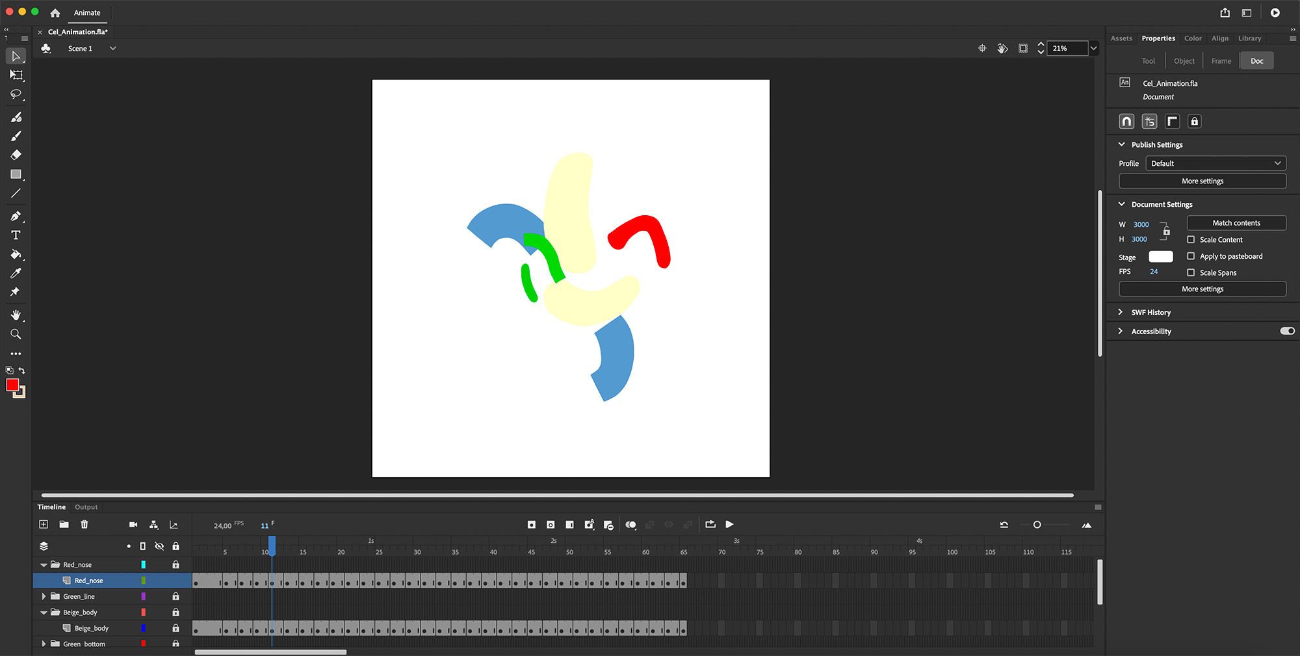Activate the Eyedropper tool
Image resolution: width=1300 pixels, height=656 pixels.
click(x=16, y=273)
